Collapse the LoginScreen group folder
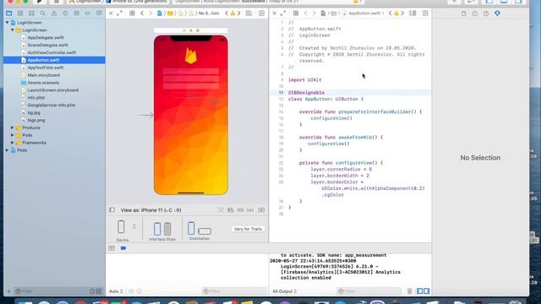Viewport: 541px width, 304px height. pyautogui.click(x=13, y=30)
